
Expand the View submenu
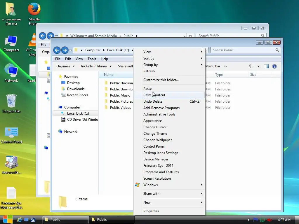[169, 52]
